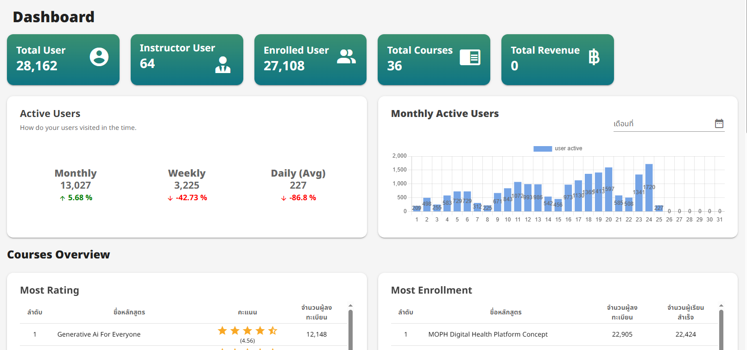
Task: Click the green up arrow under Monthly
Action: pyautogui.click(x=63, y=198)
